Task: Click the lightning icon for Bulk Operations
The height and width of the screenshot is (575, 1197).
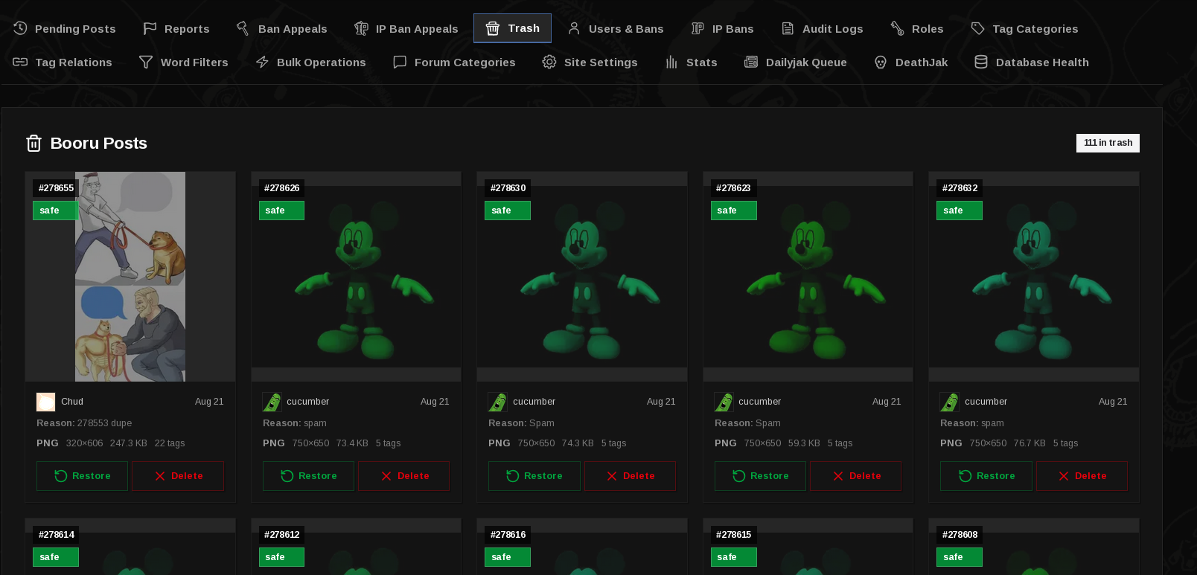Action: pyautogui.click(x=262, y=62)
